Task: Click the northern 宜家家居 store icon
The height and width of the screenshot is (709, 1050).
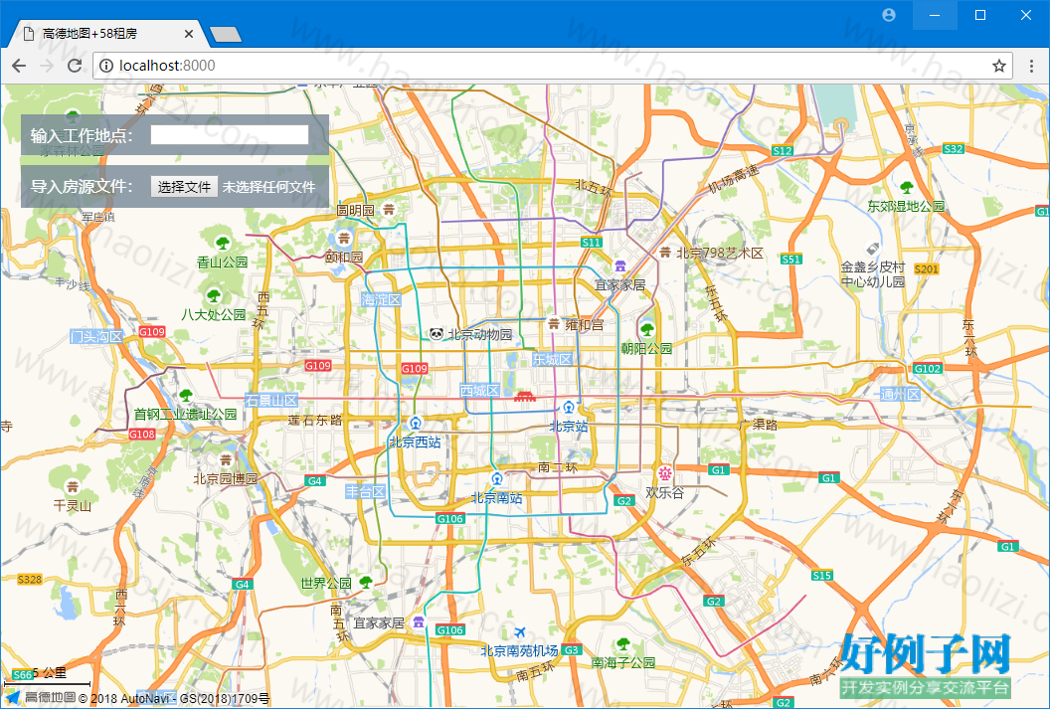Action: tap(620, 266)
